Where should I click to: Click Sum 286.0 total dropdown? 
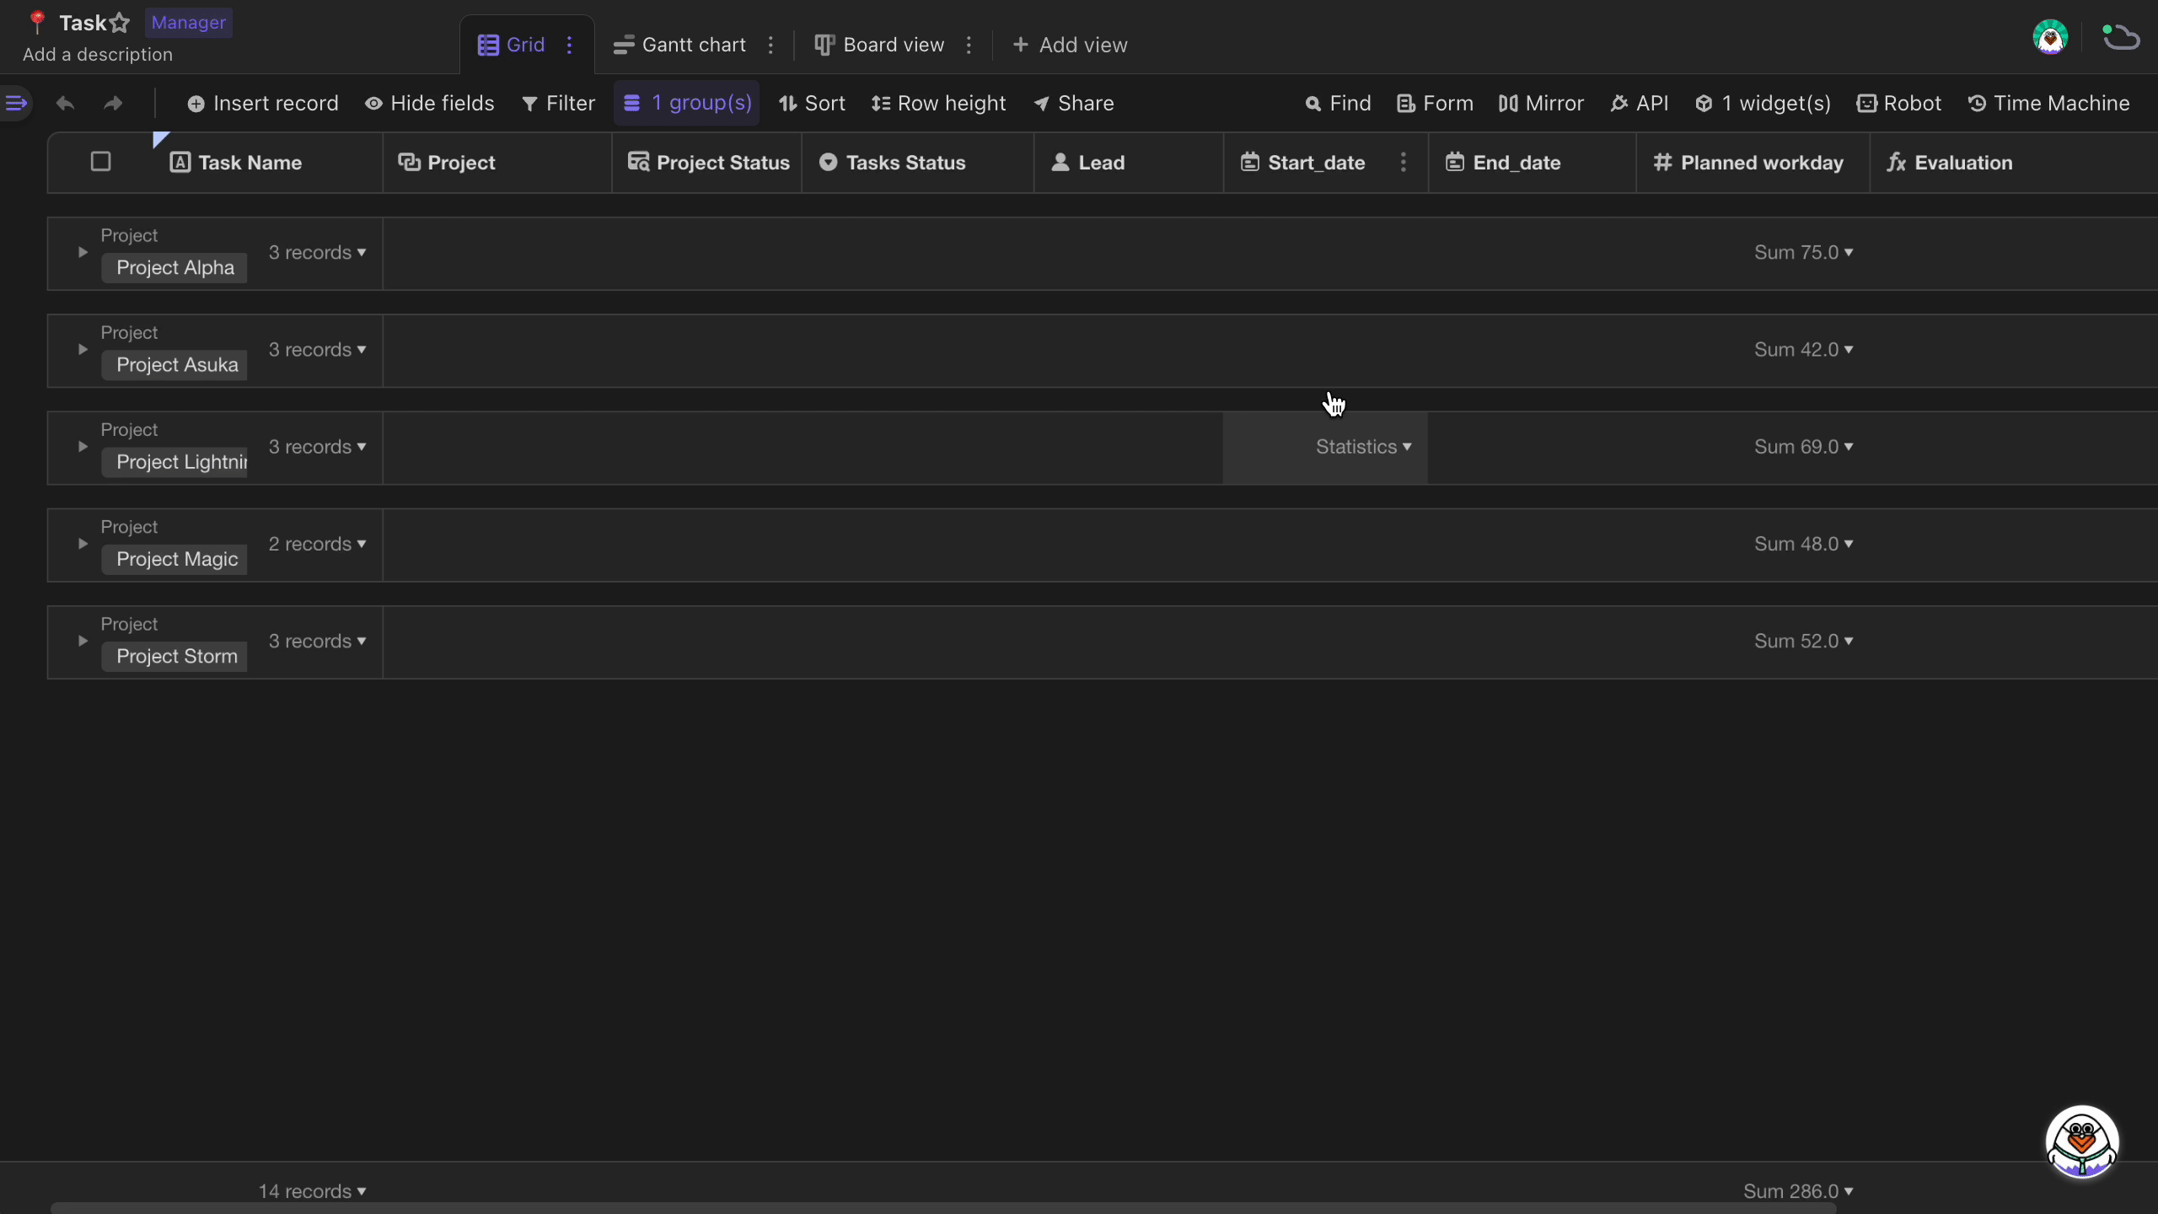pyautogui.click(x=1798, y=1190)
